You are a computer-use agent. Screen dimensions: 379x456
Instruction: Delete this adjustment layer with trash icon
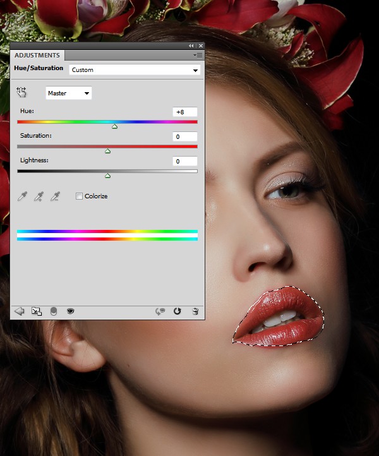pos(195,311)
